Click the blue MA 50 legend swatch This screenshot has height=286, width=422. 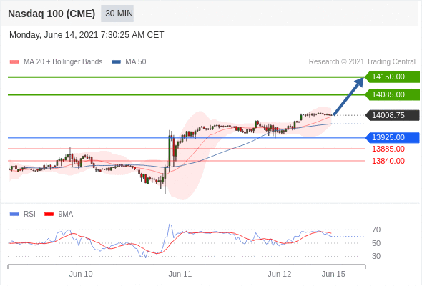(116, 62)
